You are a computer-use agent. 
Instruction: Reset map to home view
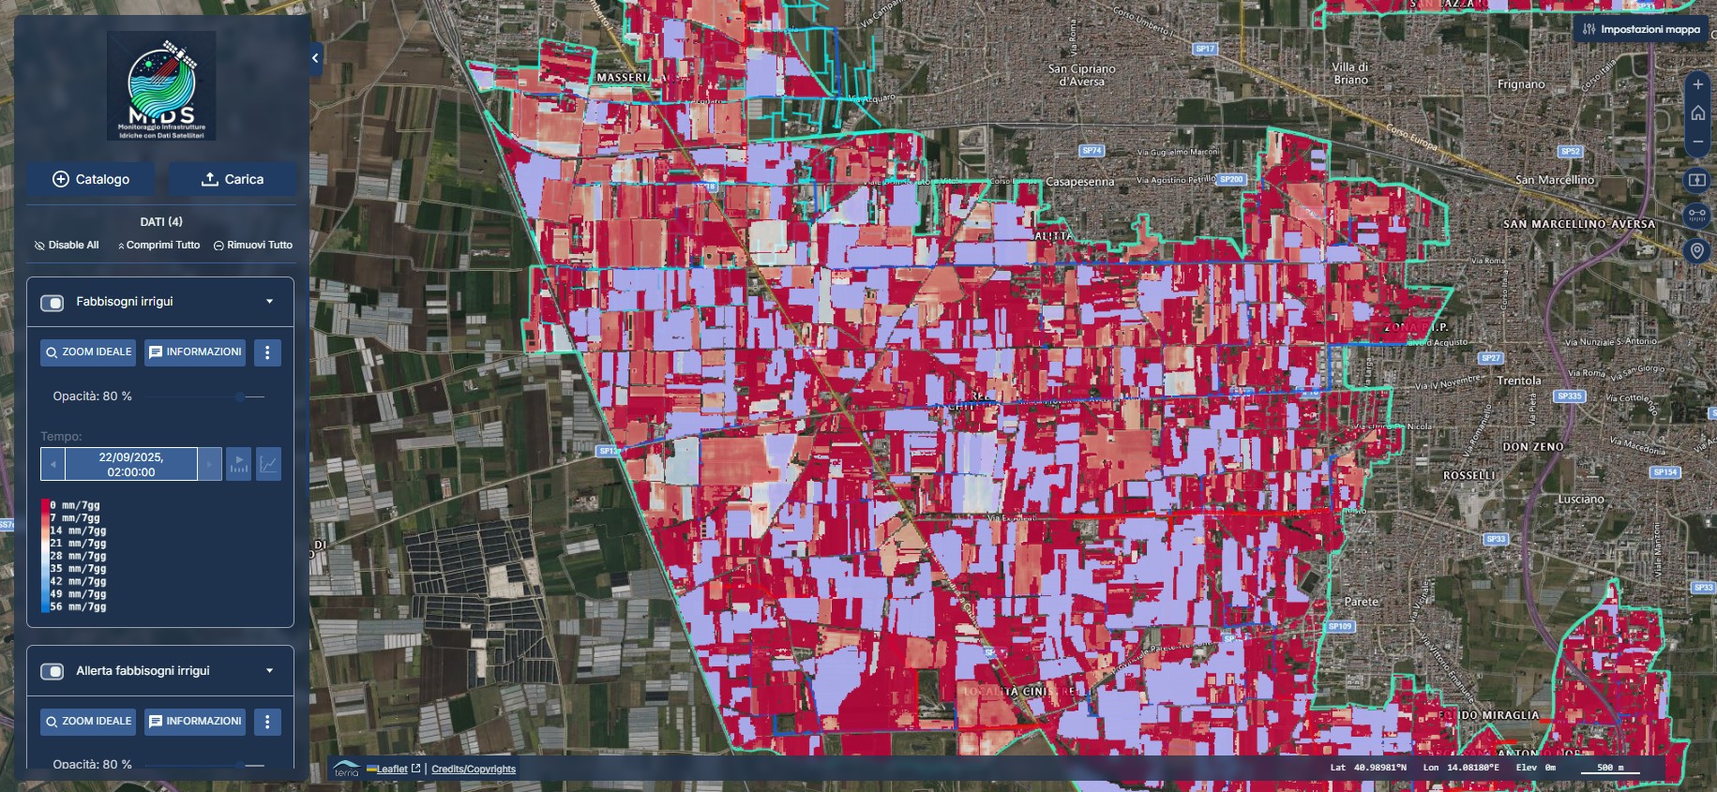point(1697,113)
